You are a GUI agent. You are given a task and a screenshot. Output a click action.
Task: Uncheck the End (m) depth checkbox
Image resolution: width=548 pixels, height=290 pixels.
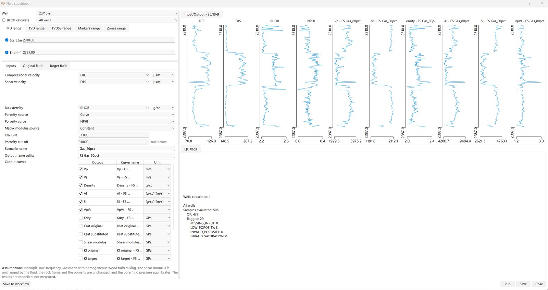(7, 52)
